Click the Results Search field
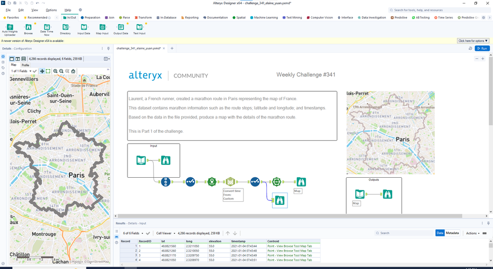This screenshot has width=493, height=269. coord(404,233)
